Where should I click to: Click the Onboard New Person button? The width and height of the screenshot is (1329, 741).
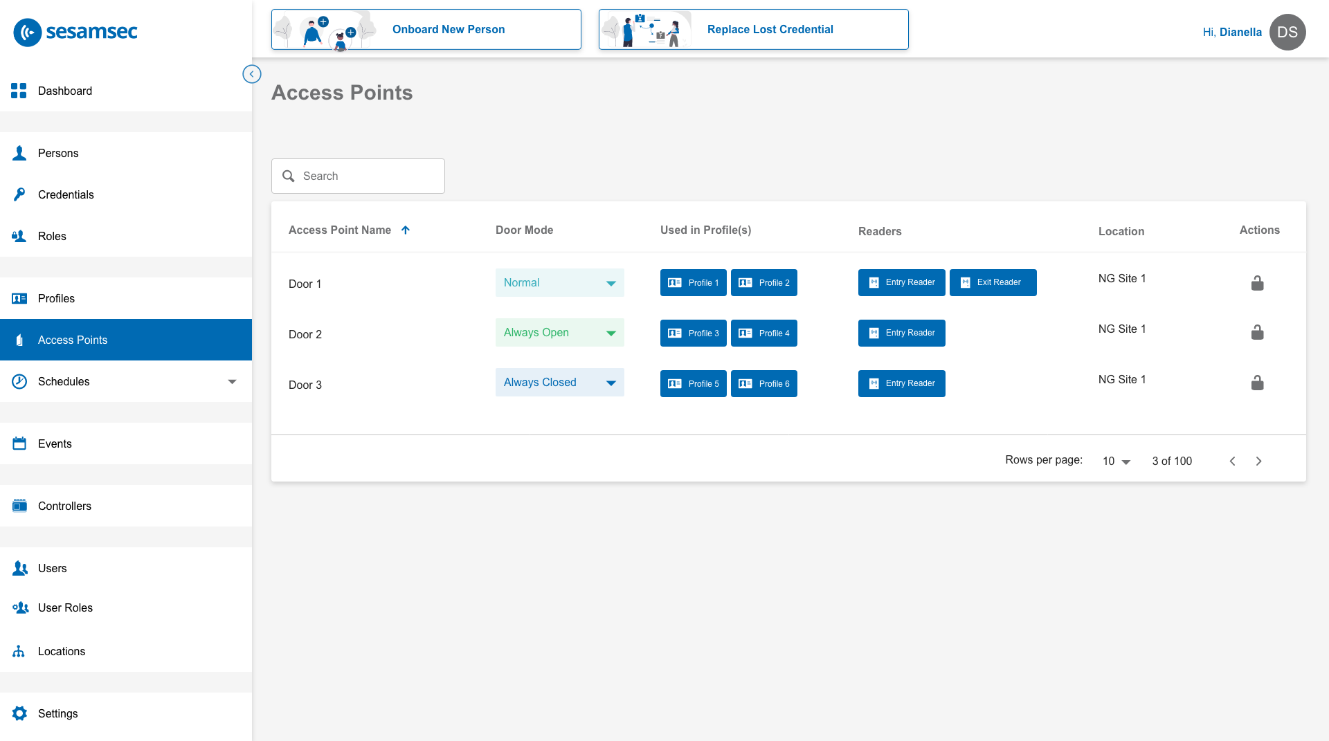[426, 30]
